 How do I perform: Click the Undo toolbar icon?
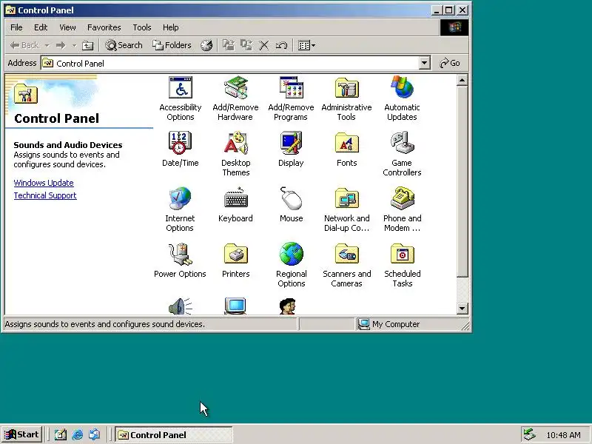(x=282, y=45)
